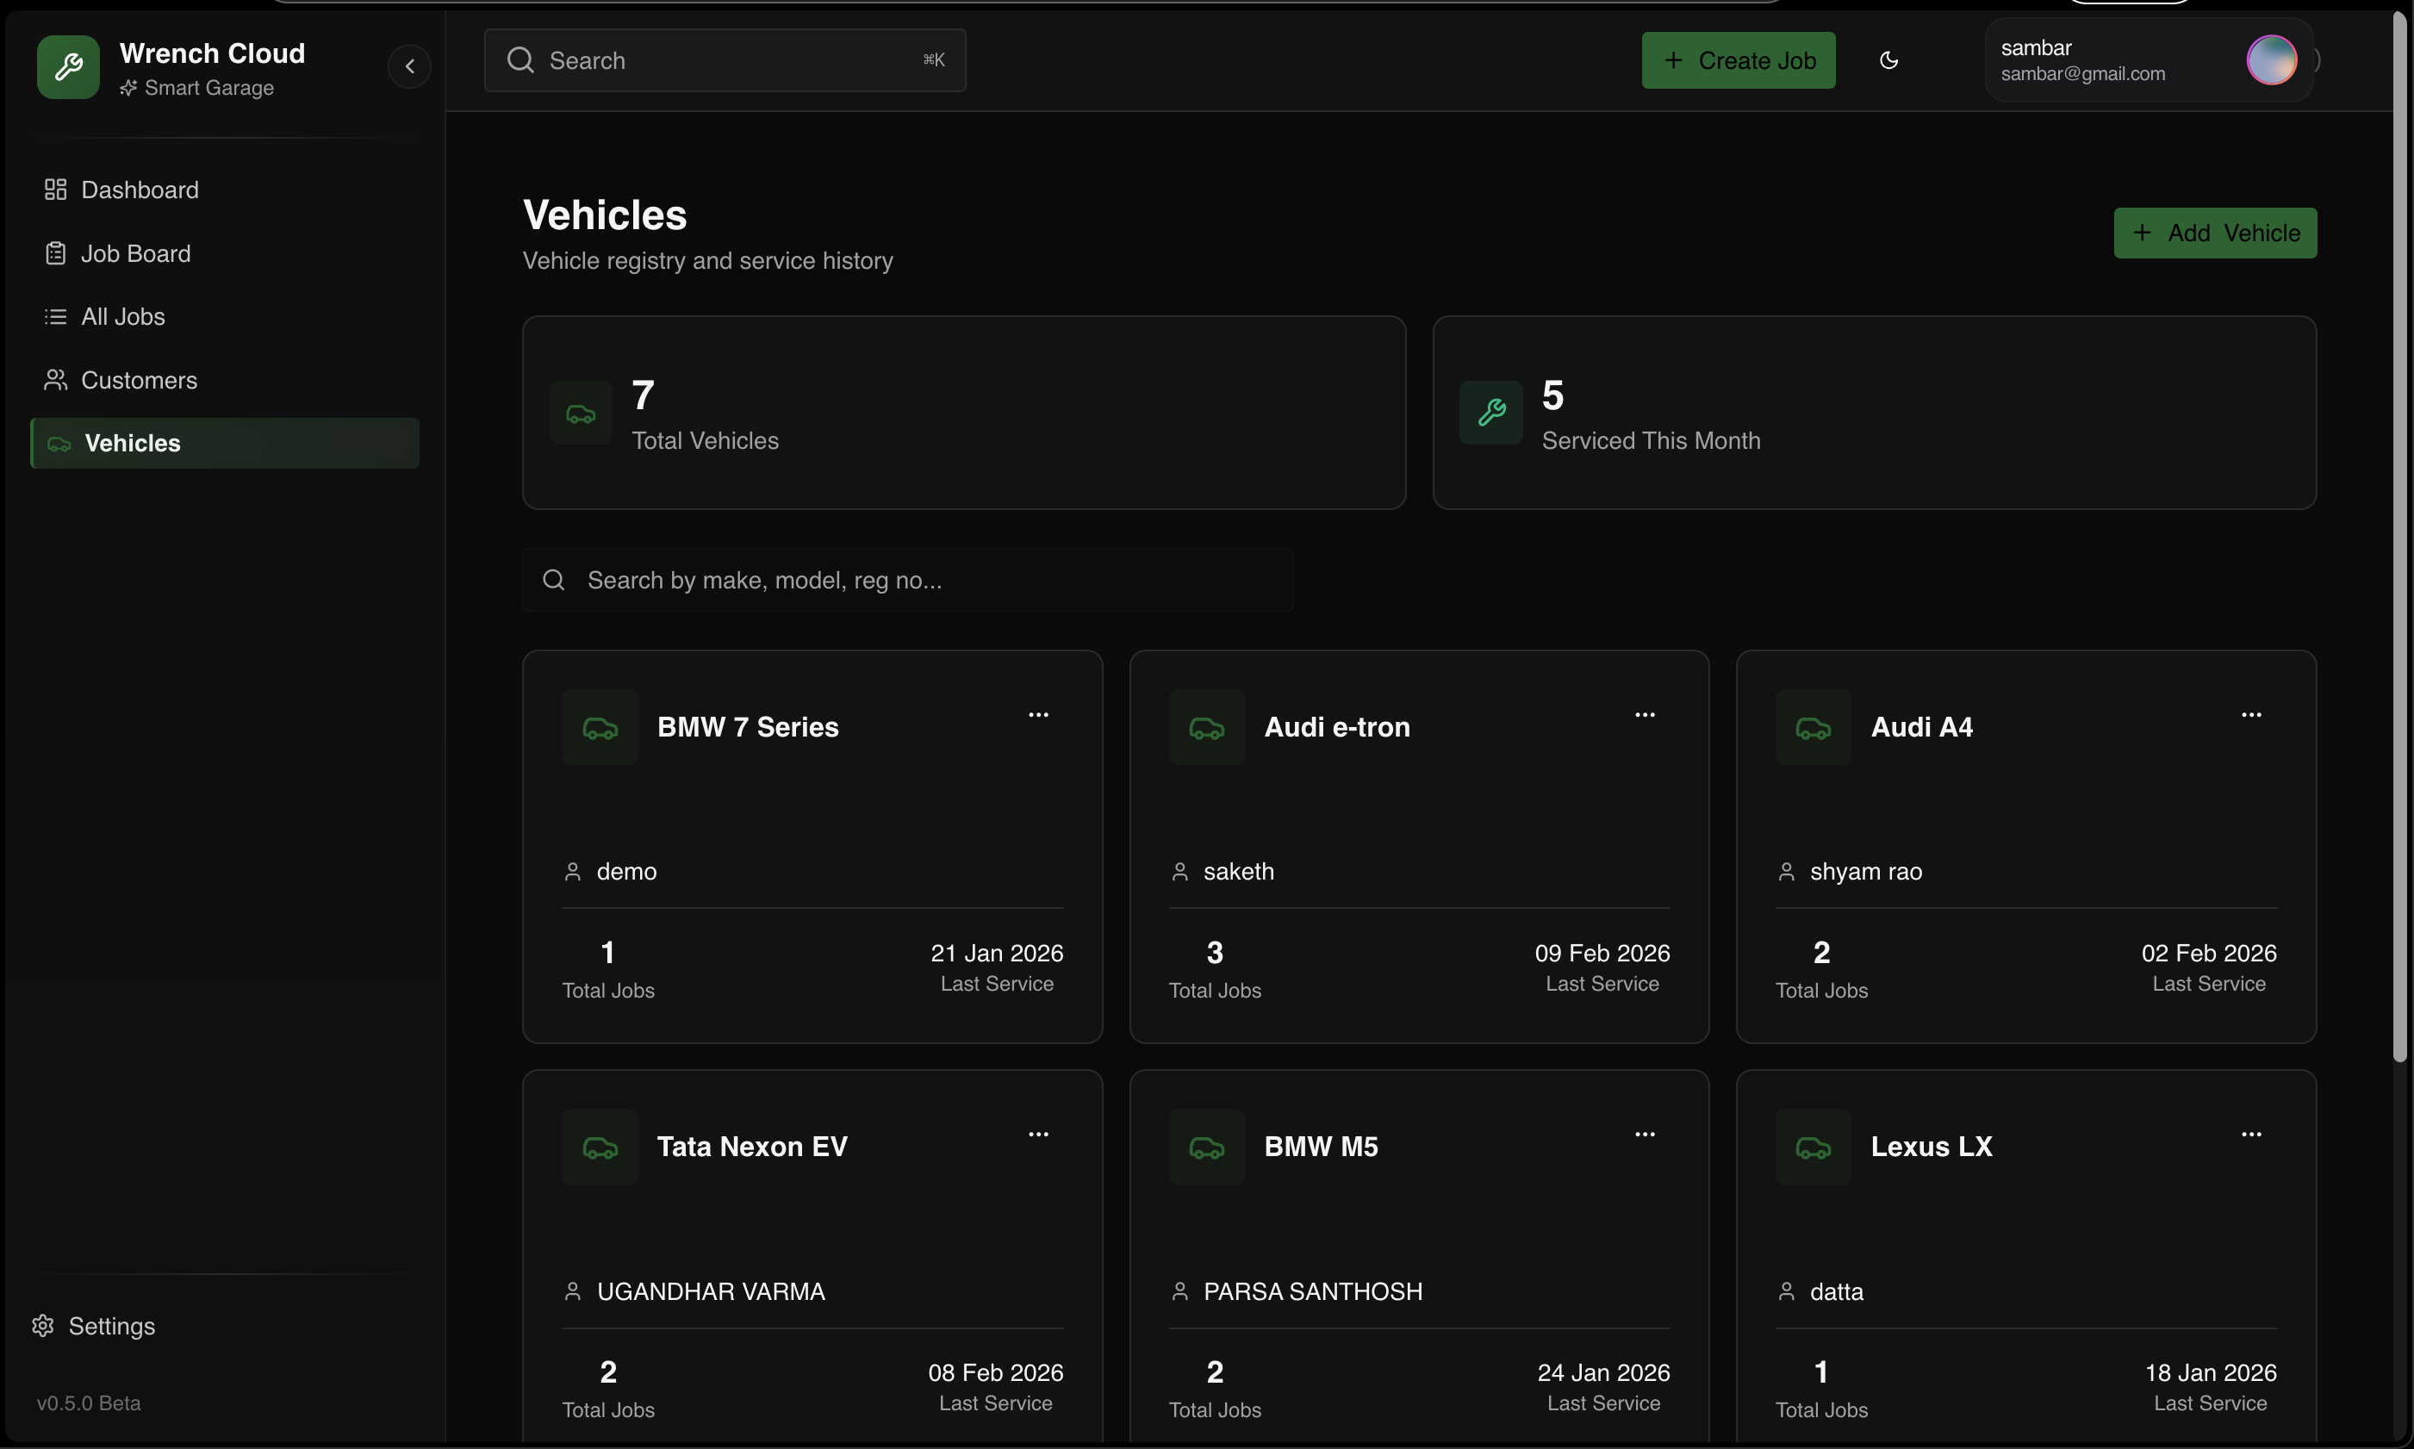Open All Jobs list
Screen dimensions: 2414x1449
pos(225,316)
